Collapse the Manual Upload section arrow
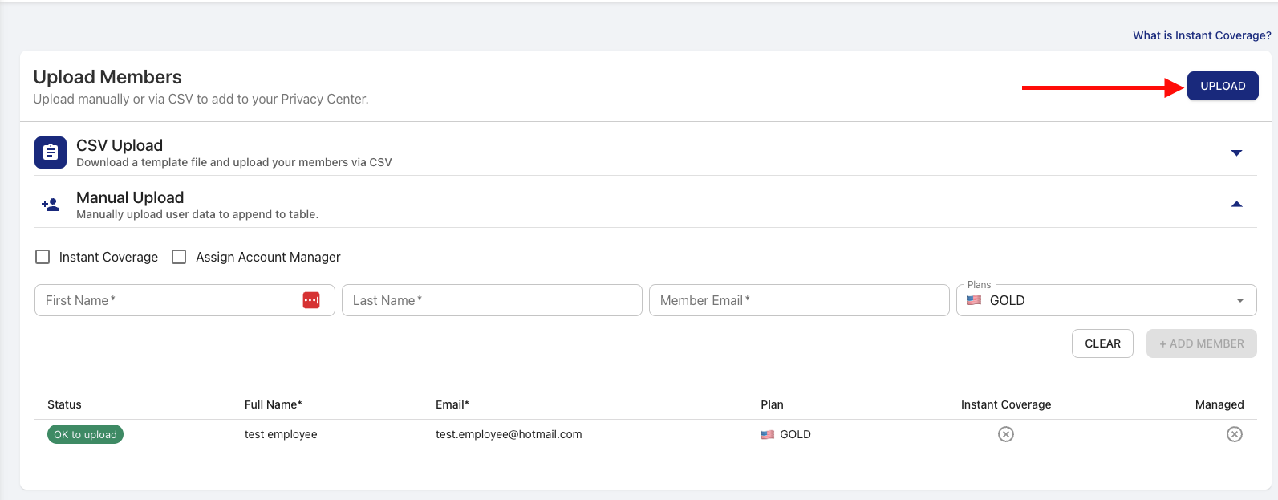The width and height of the screenshot is (1278, 500). 1236,205
